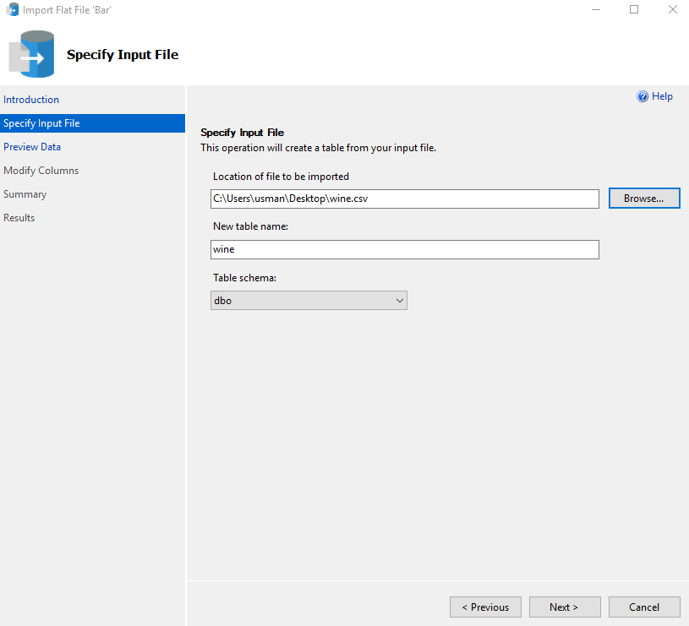
Task: Cancel the Import Flat File wizard
Action: (x=644, y=607)
